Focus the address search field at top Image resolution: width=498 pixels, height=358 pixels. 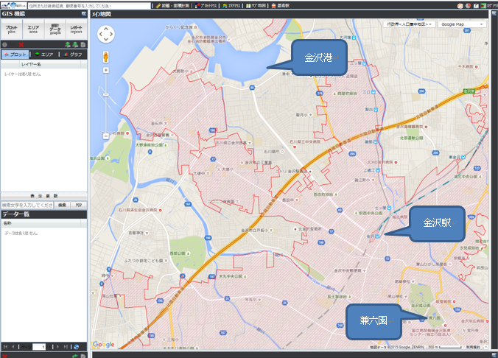89,6
